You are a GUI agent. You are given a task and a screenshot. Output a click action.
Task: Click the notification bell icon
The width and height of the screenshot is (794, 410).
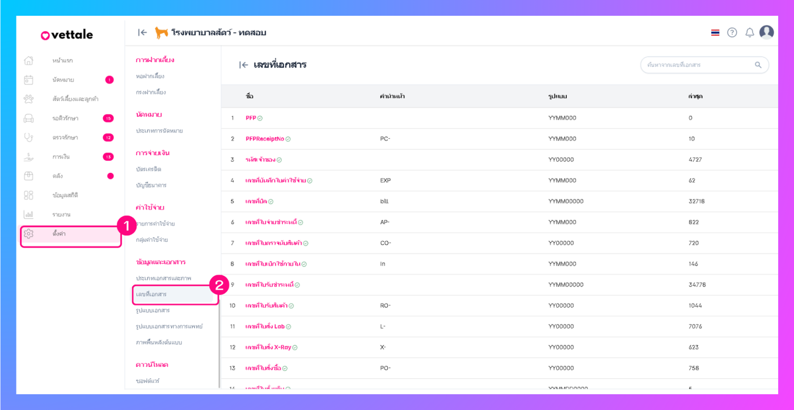click(x=749, y=33)
